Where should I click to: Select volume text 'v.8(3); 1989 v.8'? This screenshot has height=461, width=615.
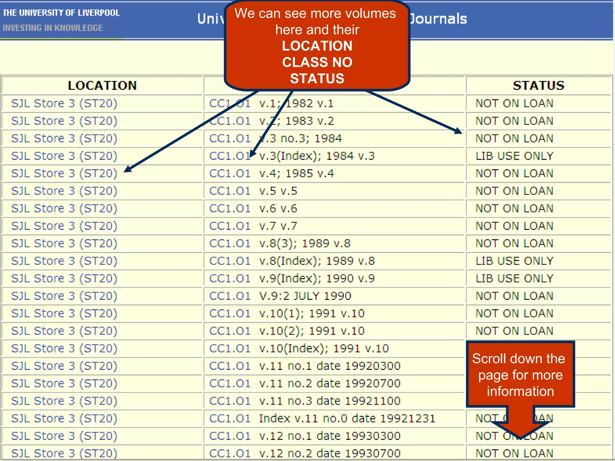tap(305, 243)
